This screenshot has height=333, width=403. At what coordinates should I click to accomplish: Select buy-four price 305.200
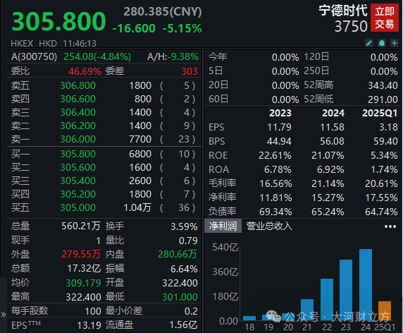pyautogui.click(x=78, y=194)
